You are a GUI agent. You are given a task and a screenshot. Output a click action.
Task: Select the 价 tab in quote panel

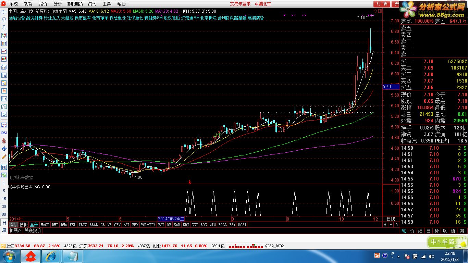point(412,231)
